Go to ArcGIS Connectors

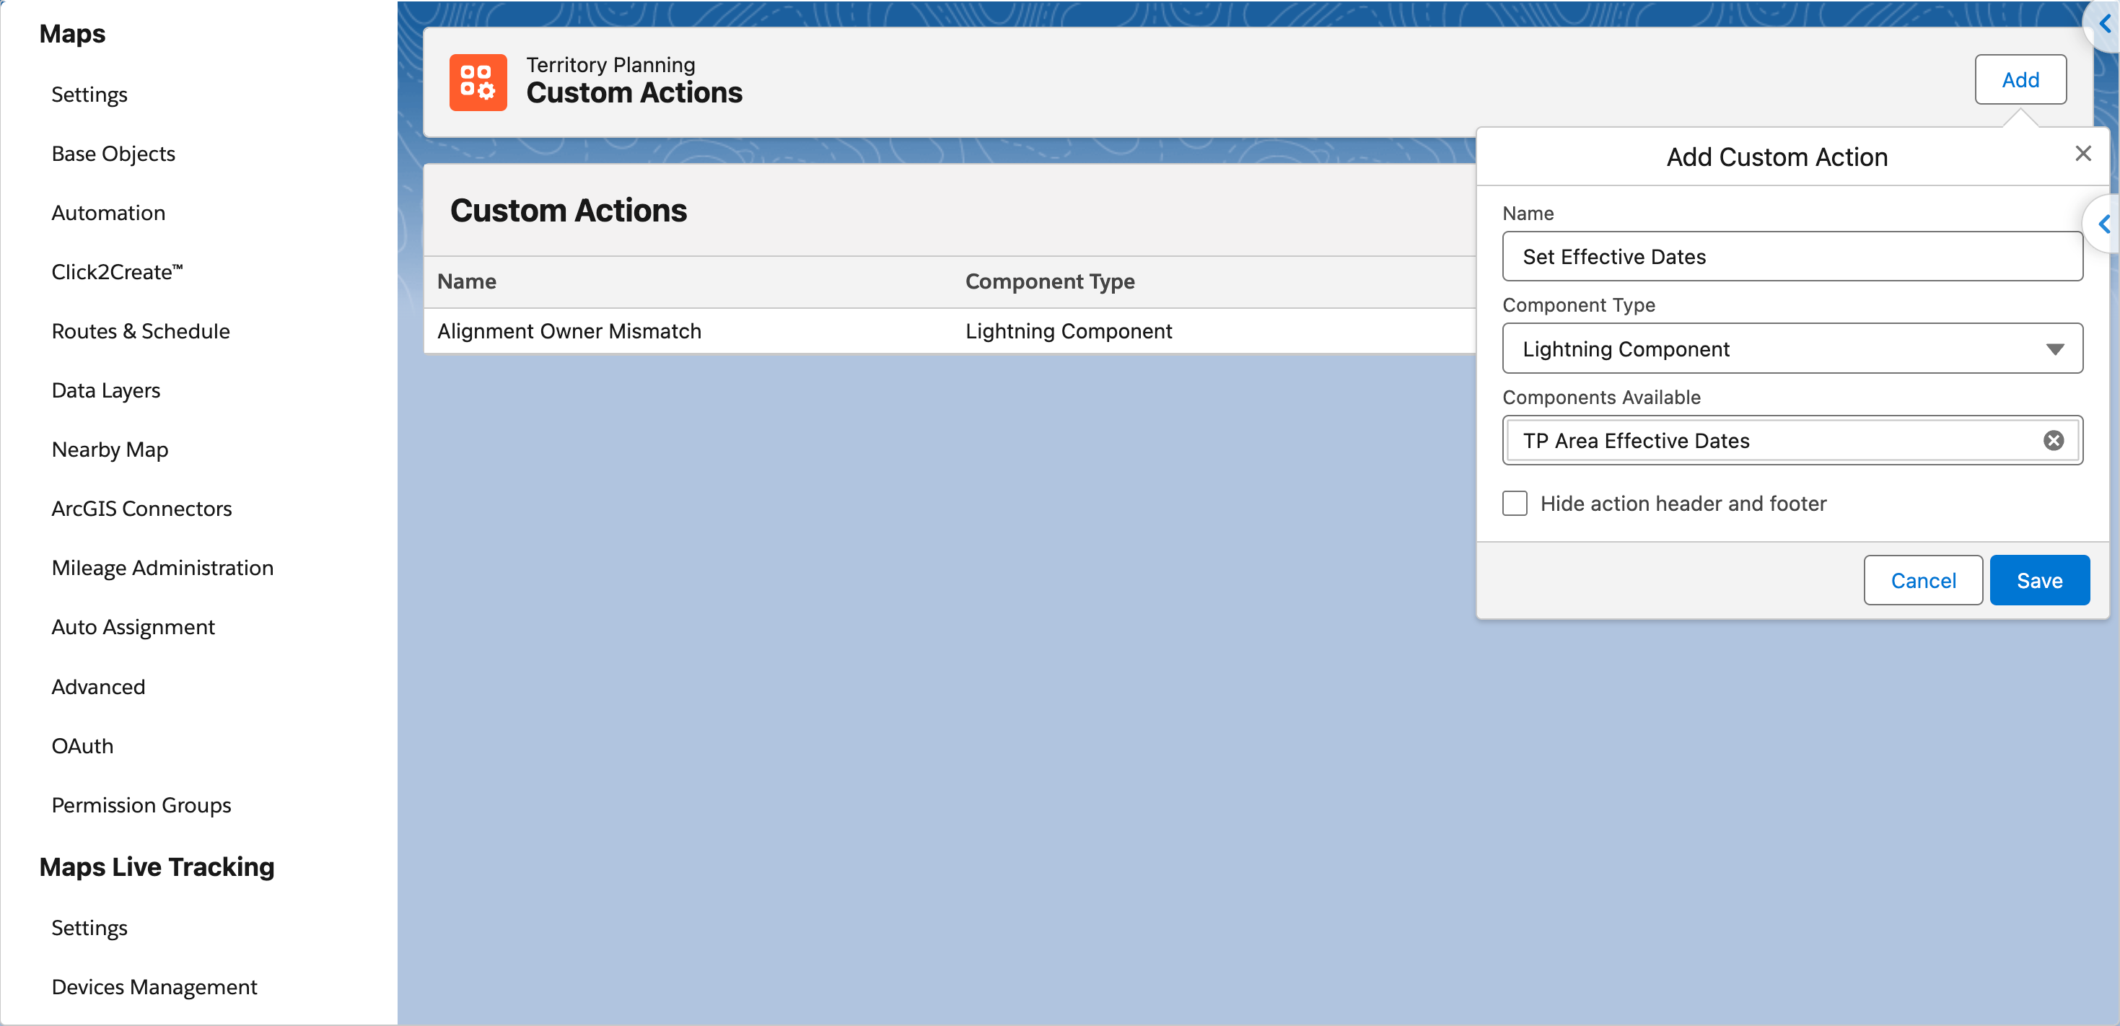141,509
